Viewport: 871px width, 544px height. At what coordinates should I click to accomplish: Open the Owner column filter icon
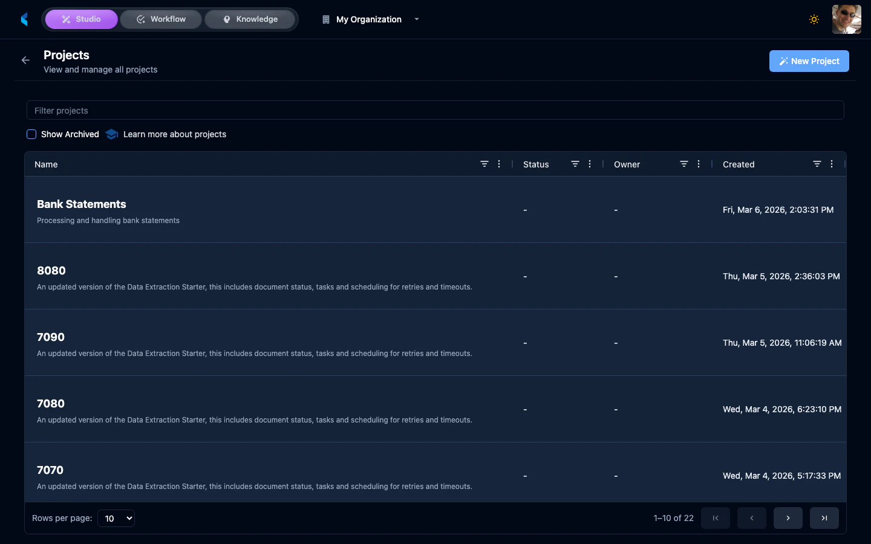[683, 164]
